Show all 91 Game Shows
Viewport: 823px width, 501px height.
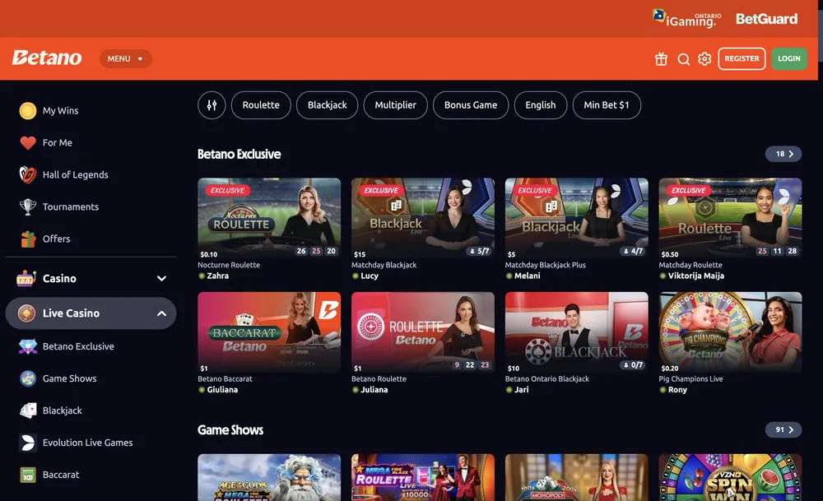pyautogui.click(x=783, y=429)
